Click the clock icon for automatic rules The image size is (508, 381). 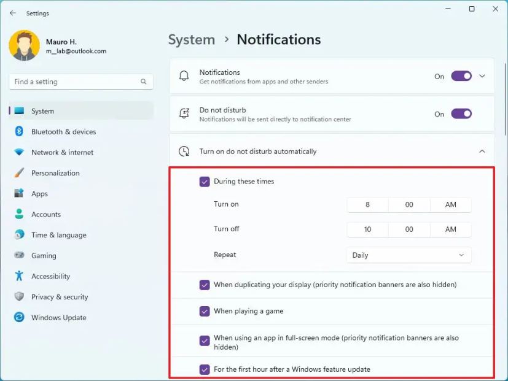point(184,151)
